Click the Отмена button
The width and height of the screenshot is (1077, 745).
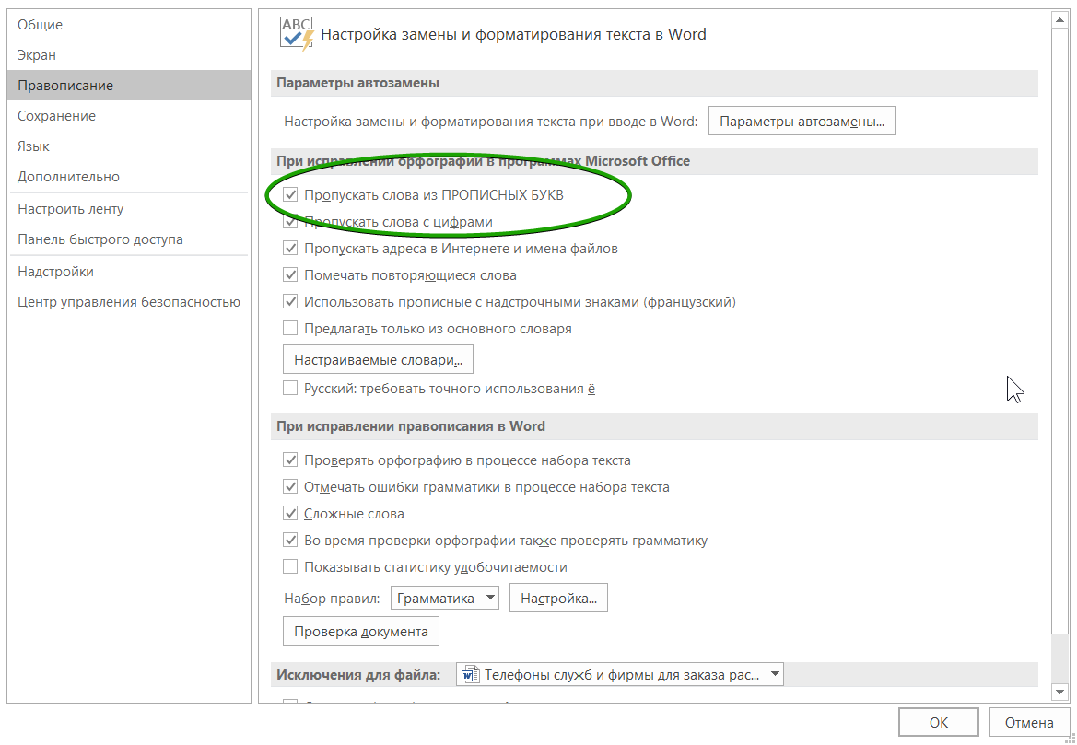[1029, 722]
